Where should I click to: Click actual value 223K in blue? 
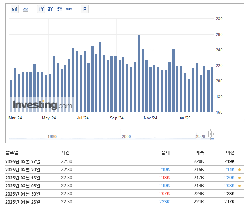[x=164, y=202]
